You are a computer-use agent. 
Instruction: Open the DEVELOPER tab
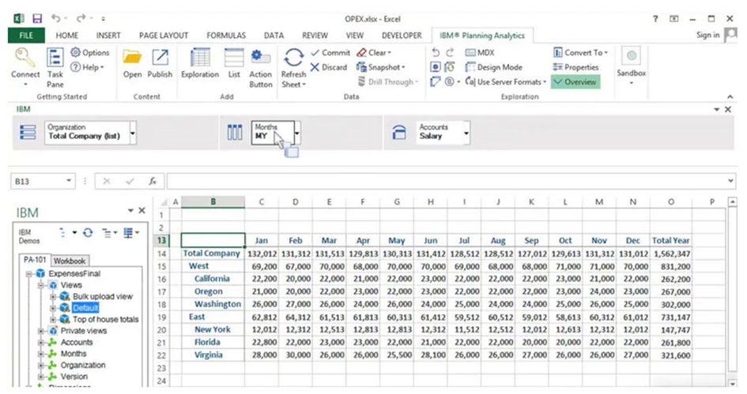(x=402, y=36)
